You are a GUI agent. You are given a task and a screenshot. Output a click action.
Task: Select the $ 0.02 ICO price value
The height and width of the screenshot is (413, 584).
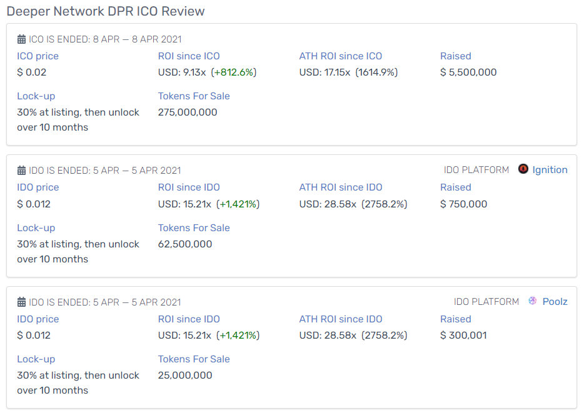[32, 72]
